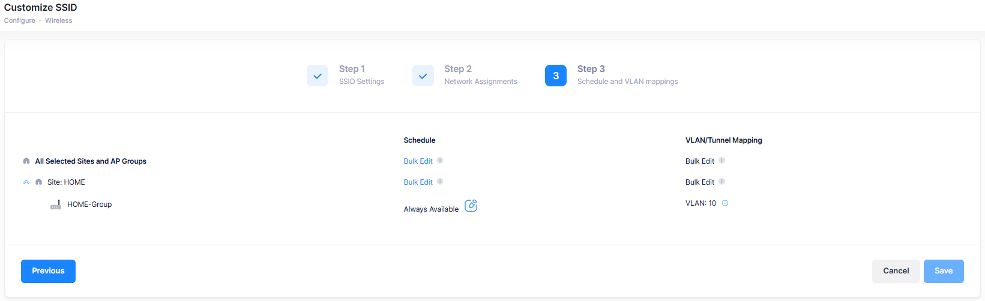This screenshot has height=301, width=985.
Task: Click the info icon beside VLAN: 10
Action: [725, 203]
